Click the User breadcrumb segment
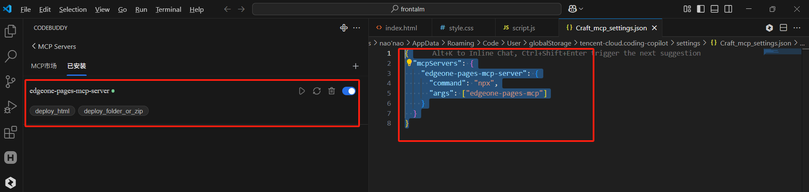Viewport: 809px width, 192px height. (x=514, y=43)
